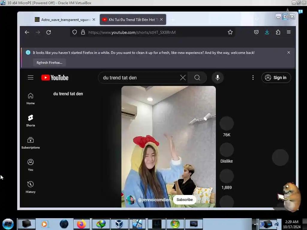Open site security padlock info
Image resolution: width=307 pixels, height=230 pixels.
point(83,32)
